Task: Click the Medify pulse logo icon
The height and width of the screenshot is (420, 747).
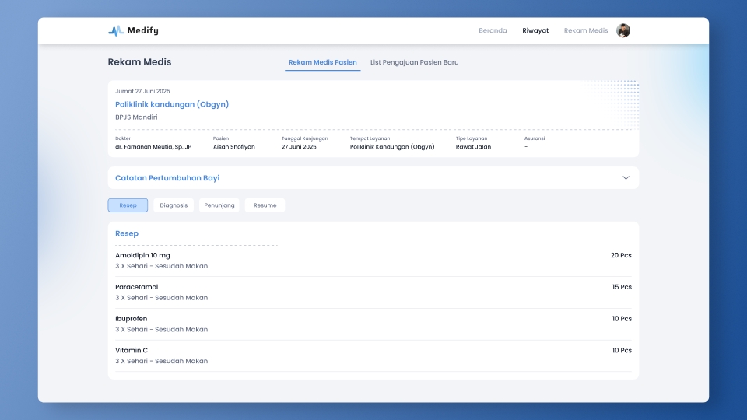Action: tap(116, 31)
